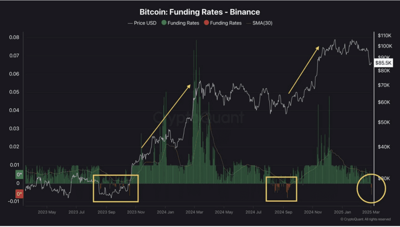Click the 2023 May date label
This screenshot has height=227, width=400.
point(47,212)
